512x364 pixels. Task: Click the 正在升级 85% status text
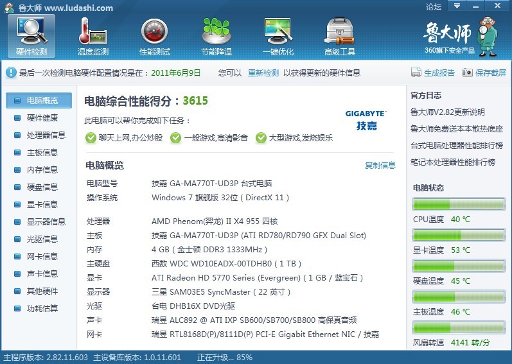[x=225, y=357]
